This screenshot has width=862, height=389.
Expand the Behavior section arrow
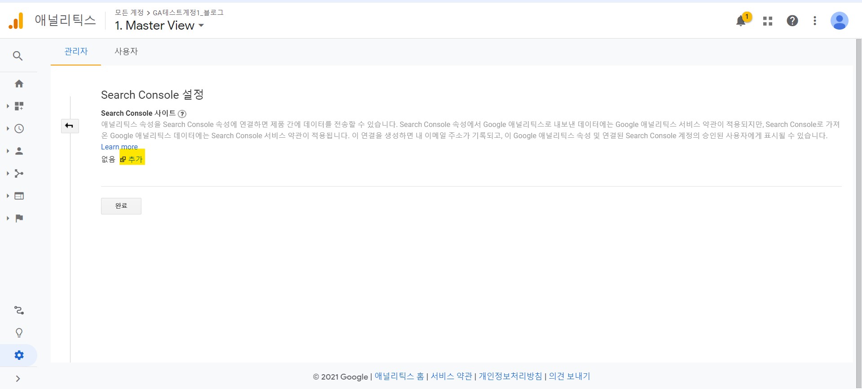(x=8, y=196)
